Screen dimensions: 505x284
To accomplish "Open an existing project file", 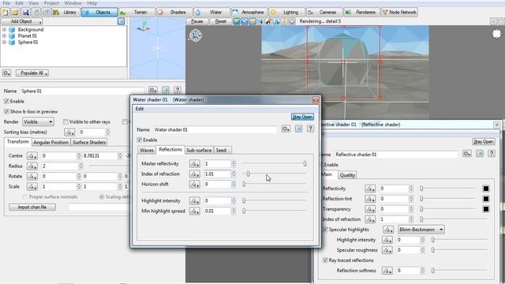I will 15,13.
